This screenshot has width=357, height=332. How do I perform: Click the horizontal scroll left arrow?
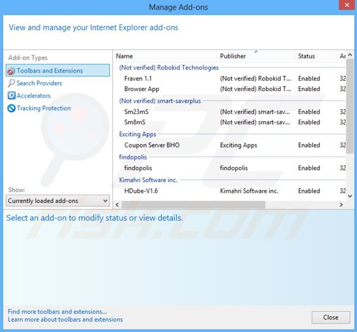click(117, 205)
